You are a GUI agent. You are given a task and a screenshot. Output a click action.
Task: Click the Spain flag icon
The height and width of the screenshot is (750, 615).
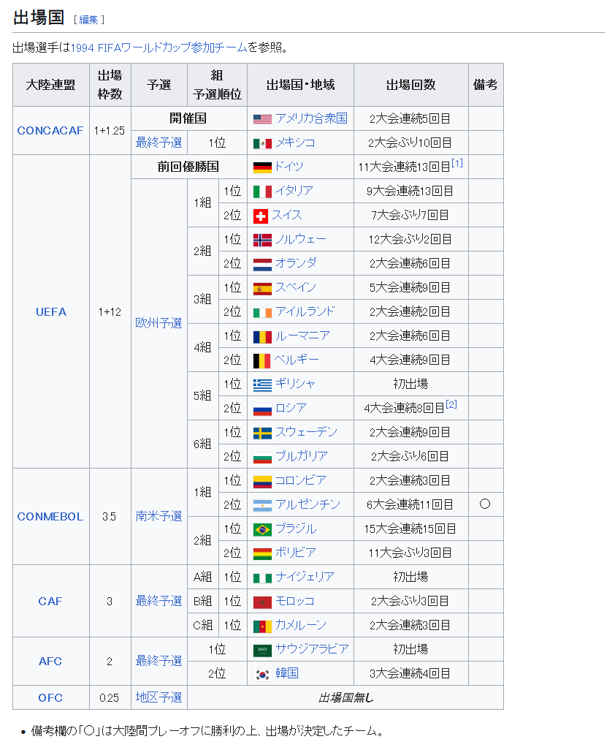[262, 289]
